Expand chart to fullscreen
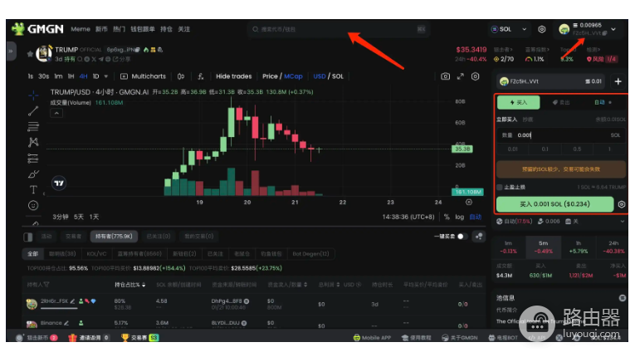Viewport: 635px width, 357px height. [x=461, y=76]
